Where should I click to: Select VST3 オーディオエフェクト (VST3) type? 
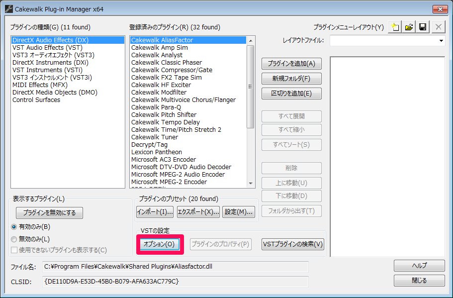click(68, 55)
